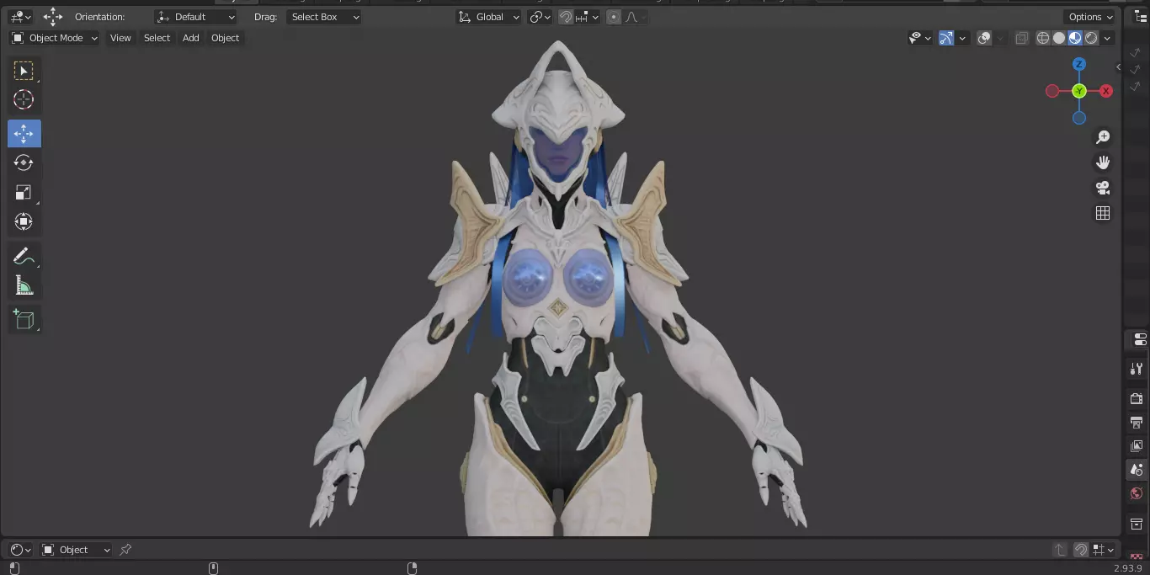This screenshot has width=1150, height=575.
Task: Click the 2.93.9 version text
Action: (x=1128, y=568)
